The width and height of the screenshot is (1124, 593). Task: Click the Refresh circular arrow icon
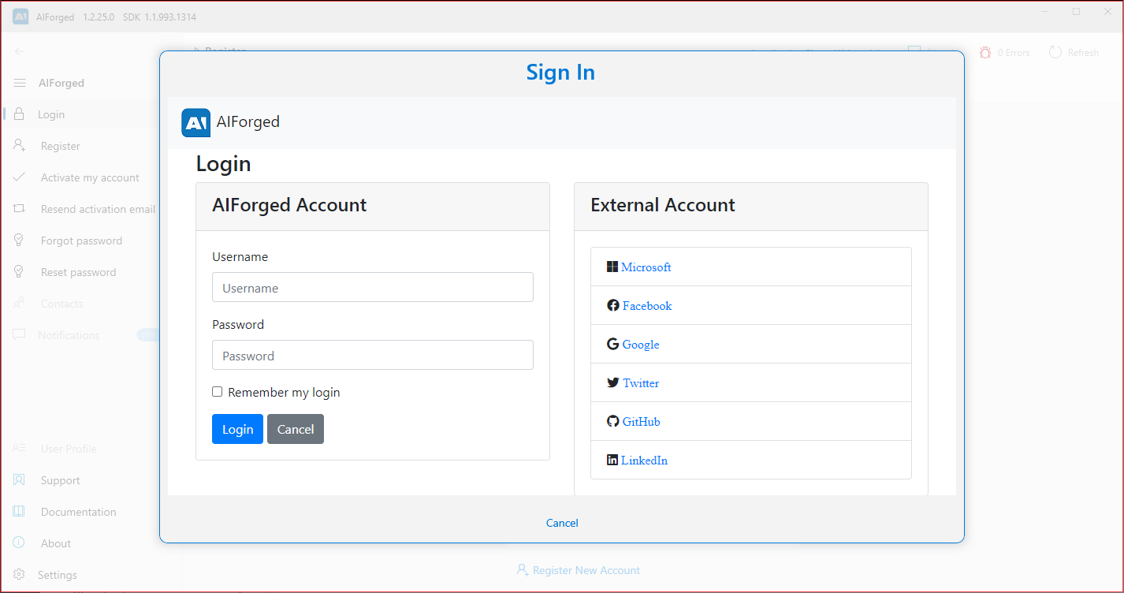point(1055,52)
